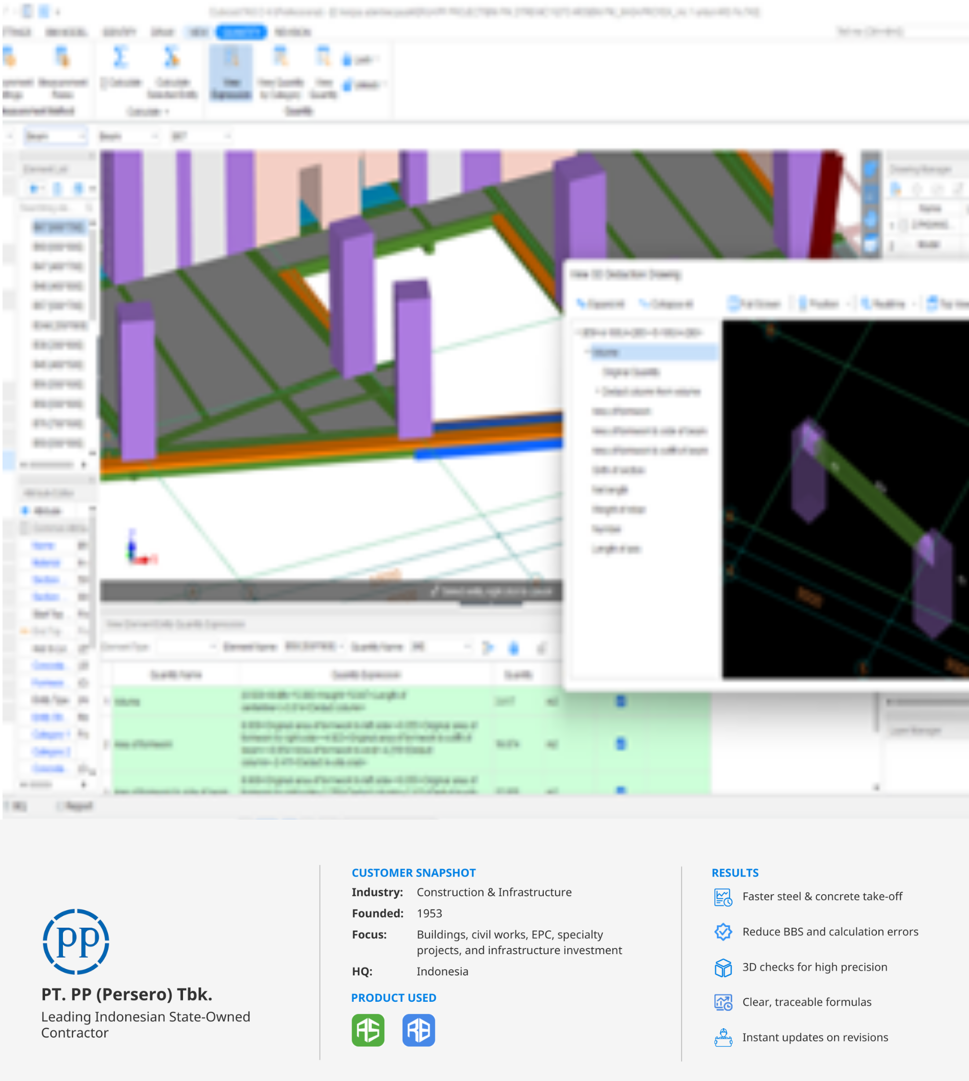
Task: Click Expand All in deduction drawing panel
Action: click(x=601, y=304)
